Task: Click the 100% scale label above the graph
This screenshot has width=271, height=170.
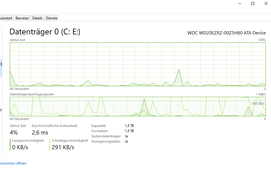Action: click(x=263, y=40)
